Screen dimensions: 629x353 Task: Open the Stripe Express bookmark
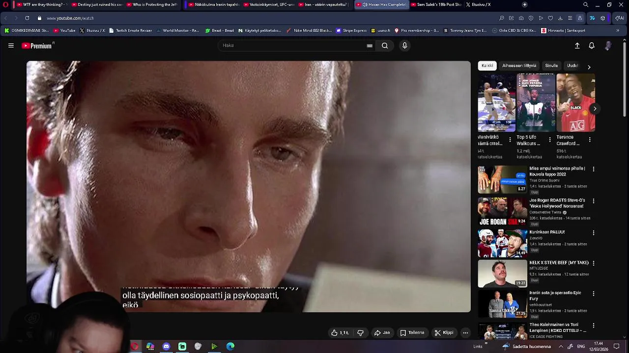[351, 30]
